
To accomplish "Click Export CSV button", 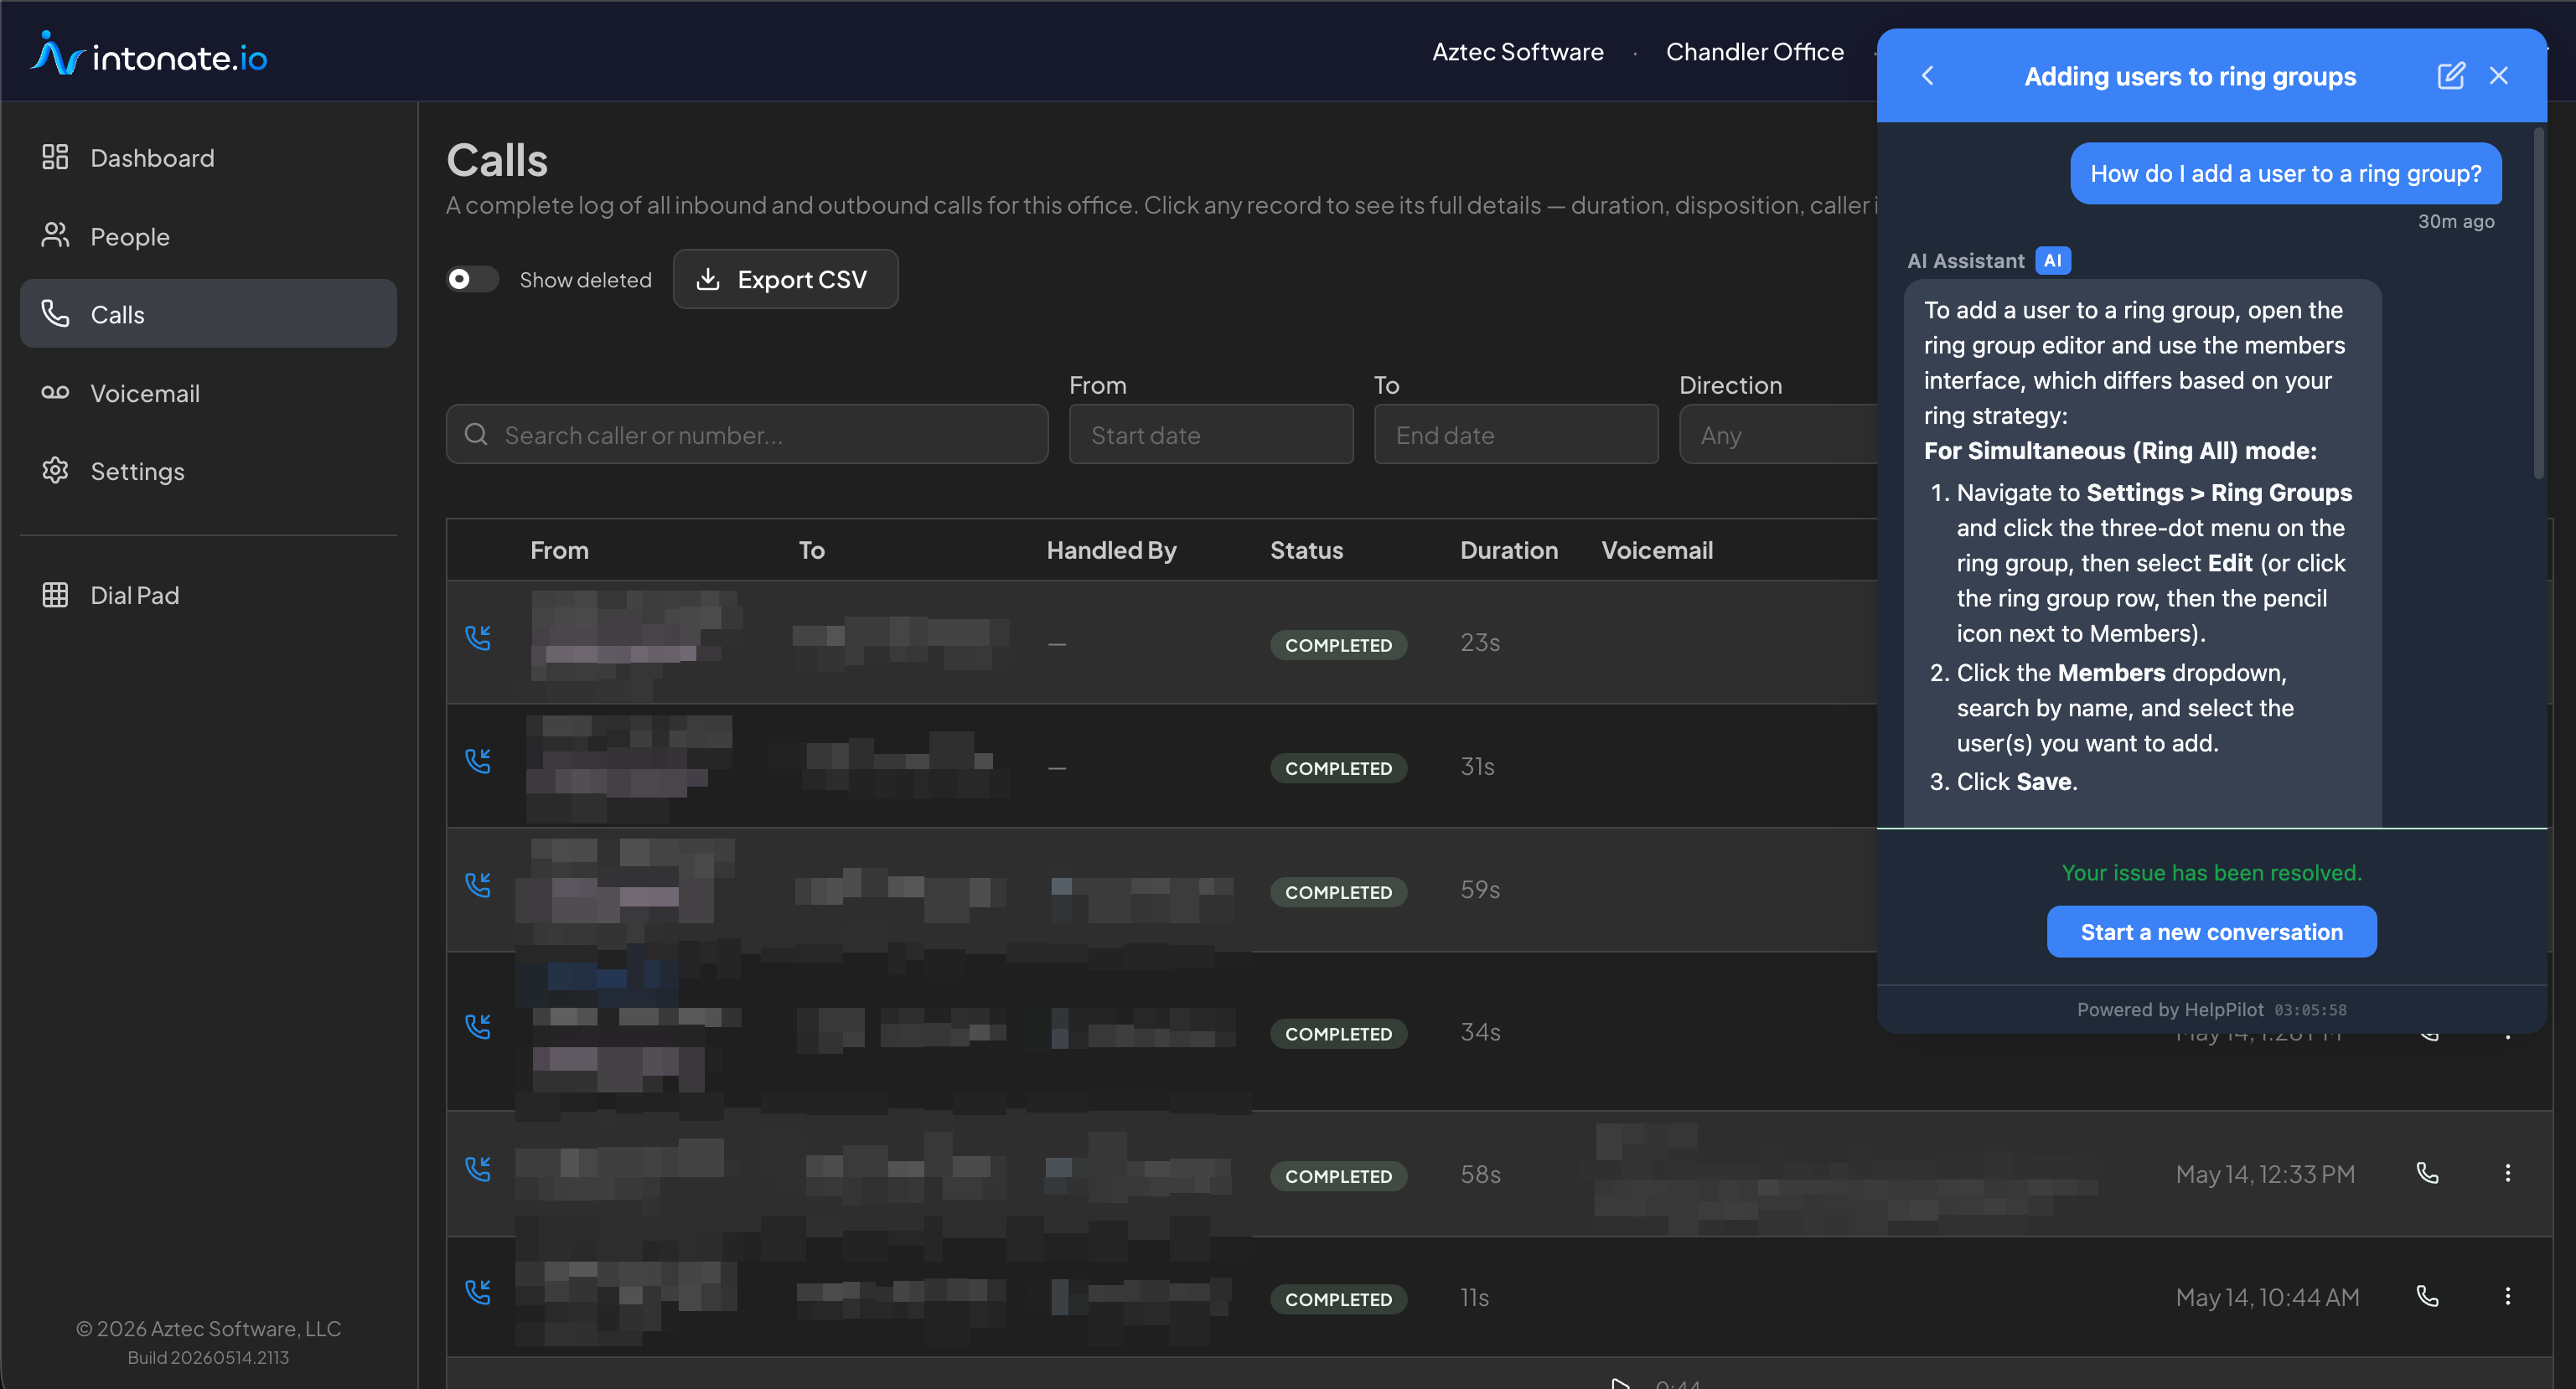I will 785,279.
